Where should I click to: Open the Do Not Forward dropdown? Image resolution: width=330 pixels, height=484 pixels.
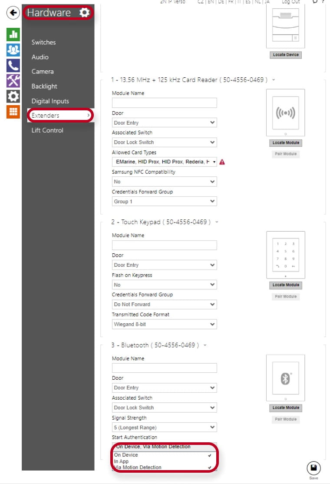(165, 305)
